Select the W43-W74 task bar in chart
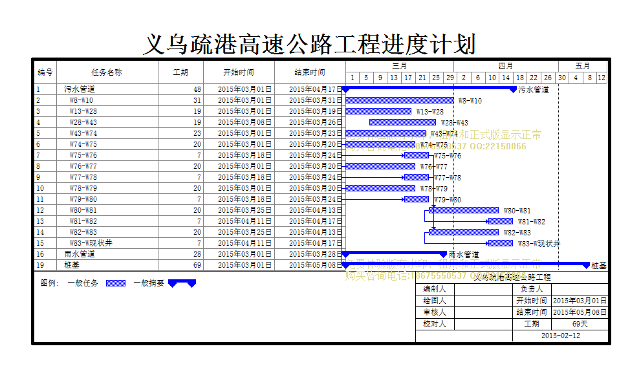 386,133
